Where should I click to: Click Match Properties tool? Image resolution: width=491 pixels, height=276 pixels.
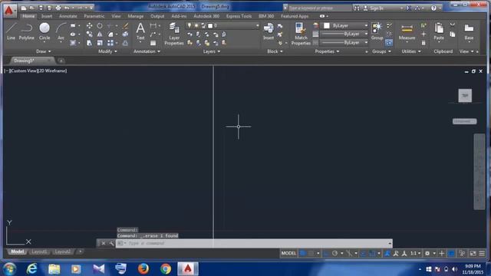point(301,34)
